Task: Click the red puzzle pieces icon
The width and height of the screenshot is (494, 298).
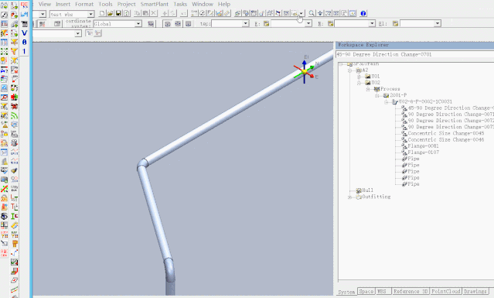Action: [14, 97]
